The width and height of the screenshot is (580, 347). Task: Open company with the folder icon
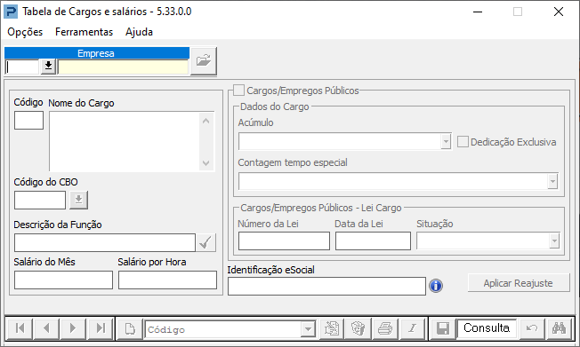click(204, 61)
